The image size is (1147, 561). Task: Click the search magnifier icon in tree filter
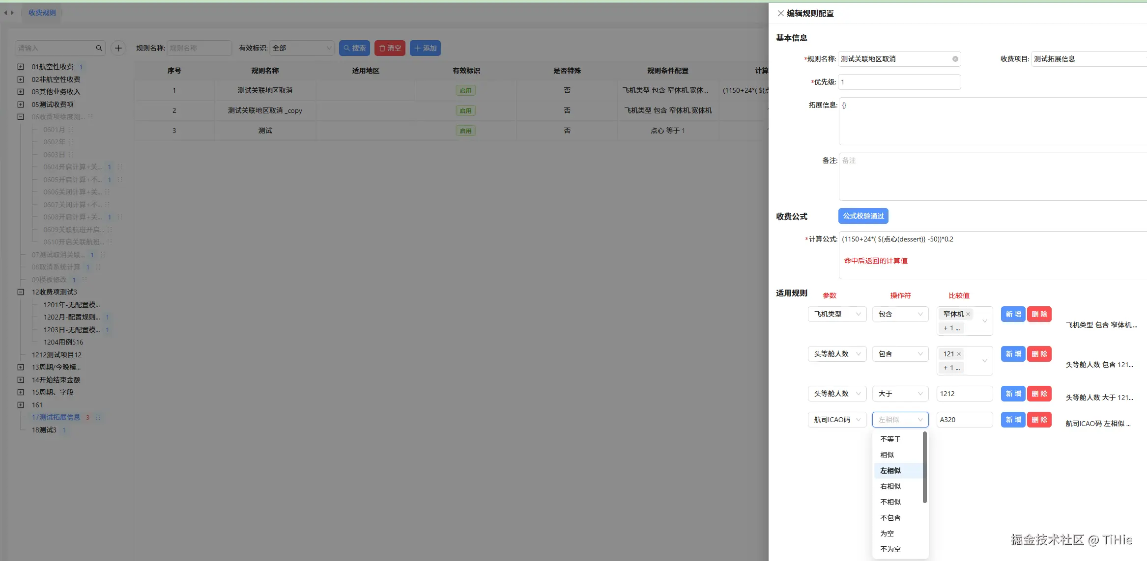(x=99, y=48)
